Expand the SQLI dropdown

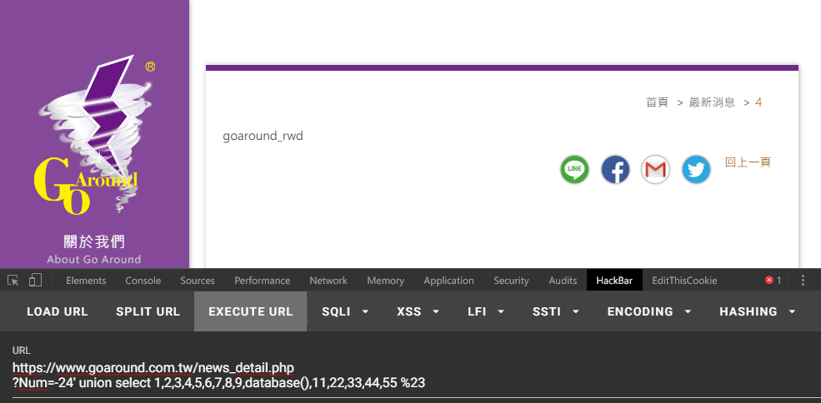[x=346, y=311]
